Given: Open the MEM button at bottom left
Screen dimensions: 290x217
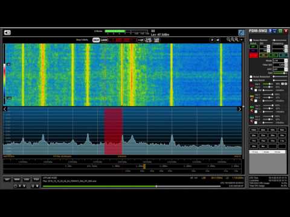Looking at the screenshot, I should pos(17,180).
